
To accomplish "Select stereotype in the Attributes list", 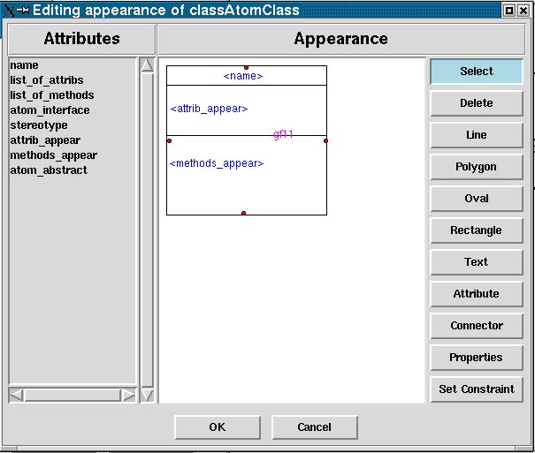I will [38, 125].
